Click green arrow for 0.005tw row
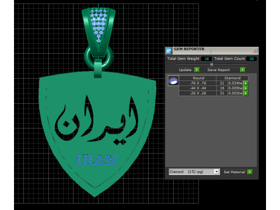 246,88
